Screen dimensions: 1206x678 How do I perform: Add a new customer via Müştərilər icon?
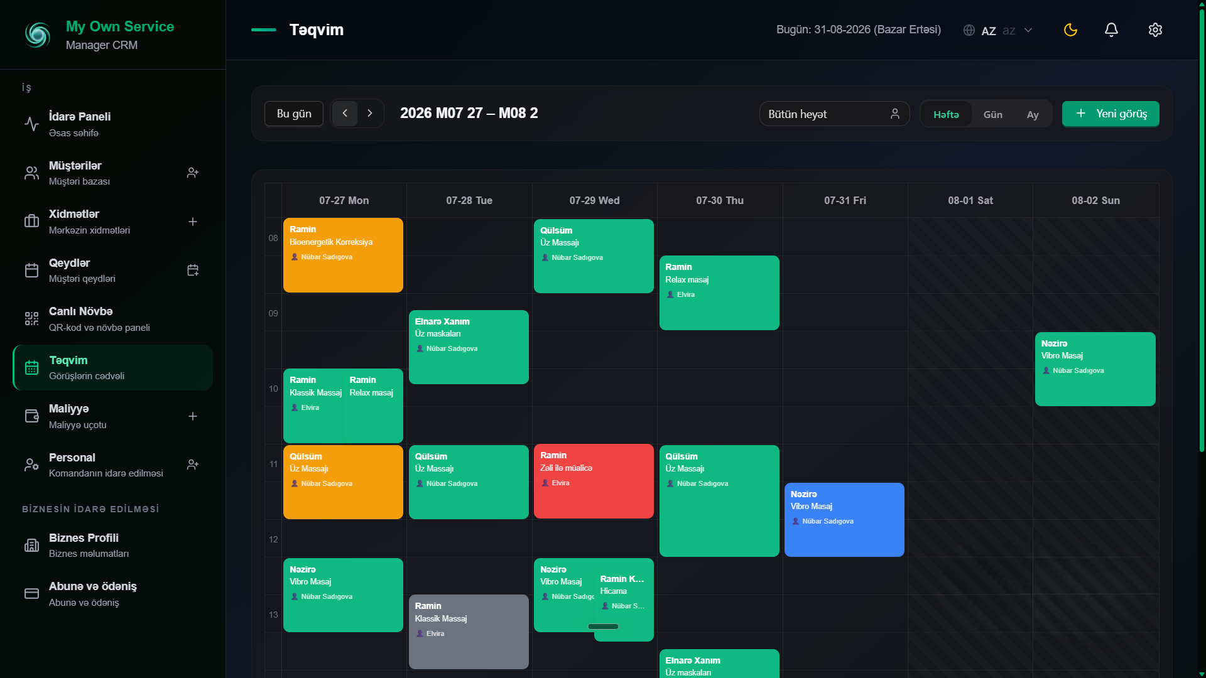[193, 173]
